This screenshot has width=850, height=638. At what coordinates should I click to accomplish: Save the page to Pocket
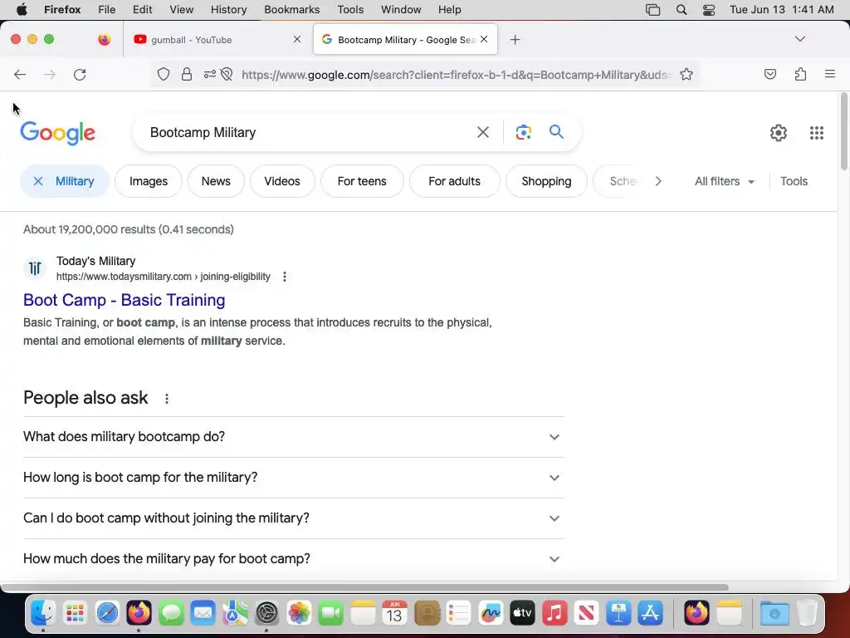point(769,74)
